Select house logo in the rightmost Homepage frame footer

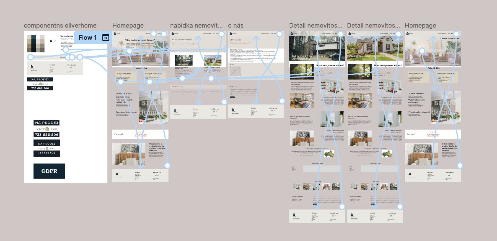(x=410, y=174)
